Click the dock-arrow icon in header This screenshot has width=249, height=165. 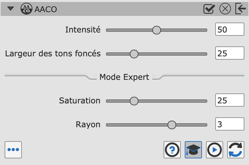click(x=241, y=9)
